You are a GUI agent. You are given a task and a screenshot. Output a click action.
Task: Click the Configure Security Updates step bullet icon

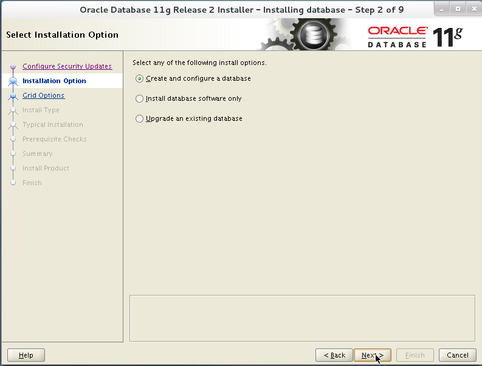pyautogui.click(x=13, y=66)
